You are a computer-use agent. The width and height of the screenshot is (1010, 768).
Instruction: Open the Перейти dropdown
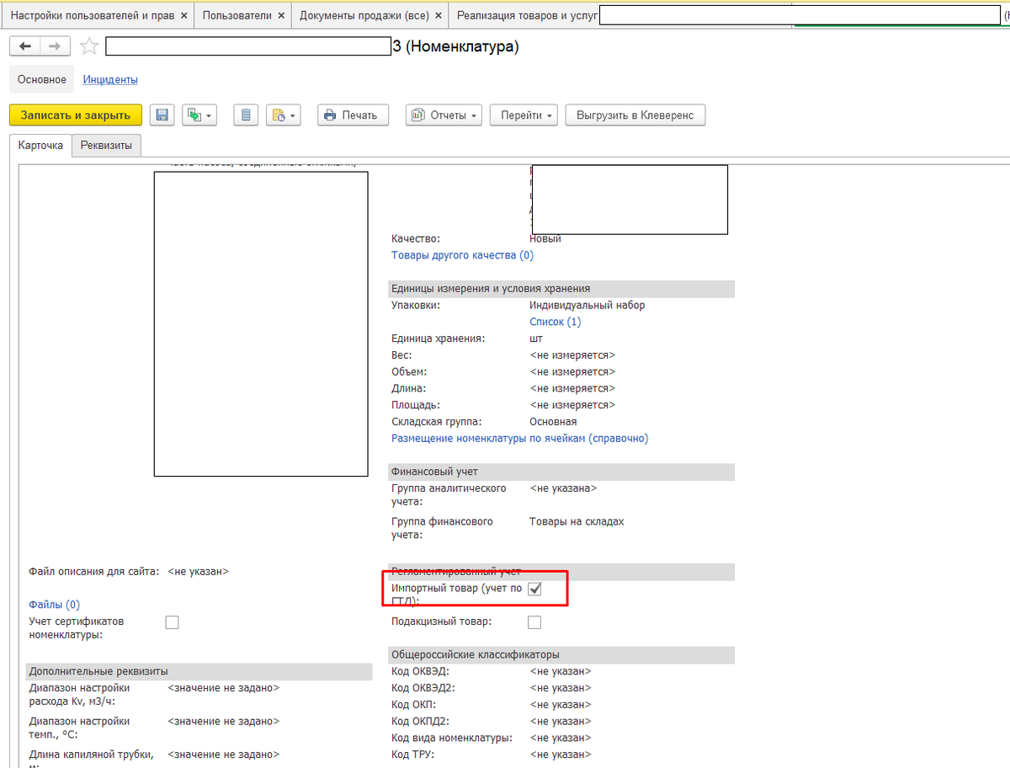(x=524, y=115)
